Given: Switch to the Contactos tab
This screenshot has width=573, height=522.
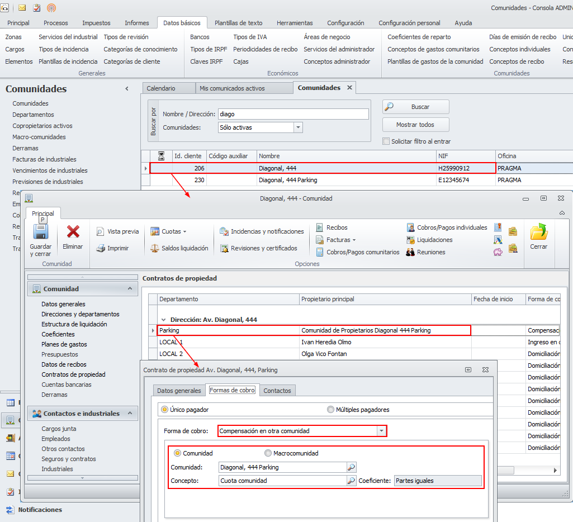Looking at the screenshot, I should pos(277,391).
